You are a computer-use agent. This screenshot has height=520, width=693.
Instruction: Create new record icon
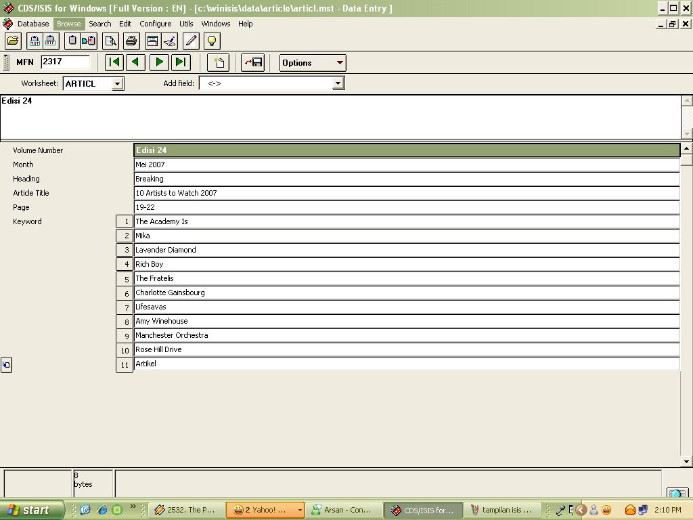pos(219,62)
